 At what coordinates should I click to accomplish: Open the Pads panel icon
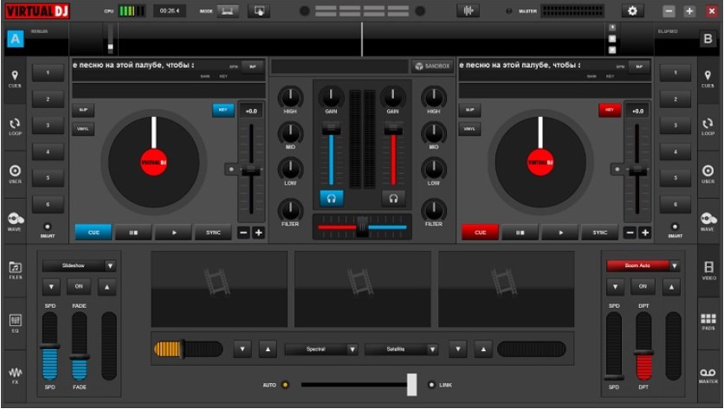click(x=708, y=322)
